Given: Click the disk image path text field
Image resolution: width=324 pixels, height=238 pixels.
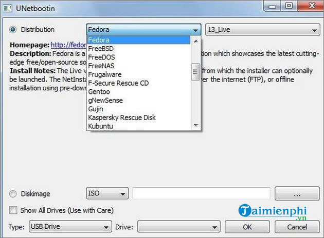Looking at the screenshot, I should click(201, 193).
